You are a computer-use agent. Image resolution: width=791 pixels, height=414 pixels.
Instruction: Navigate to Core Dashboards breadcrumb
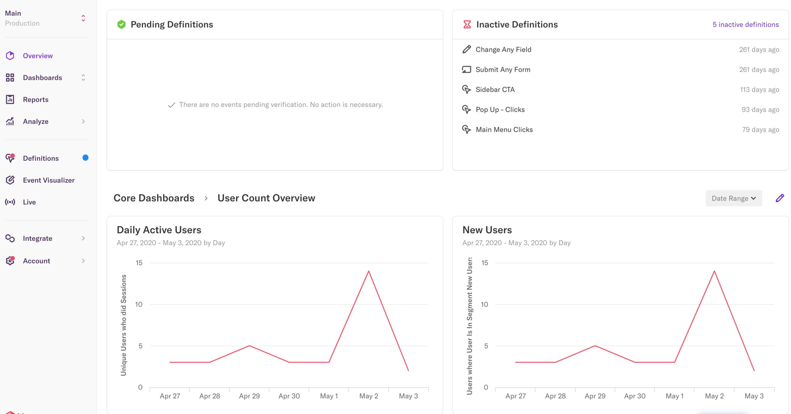pyautogui.click(x=153, y=198)
